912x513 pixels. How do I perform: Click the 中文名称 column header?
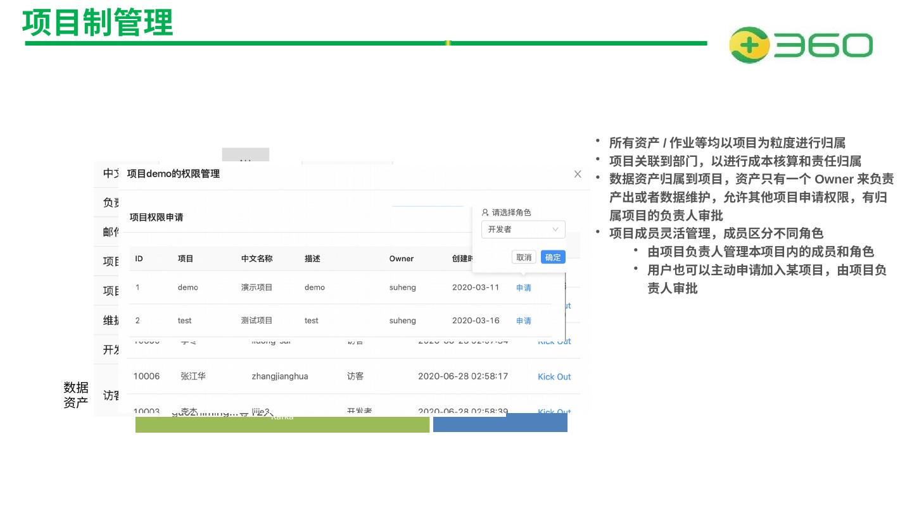(256, 259)
